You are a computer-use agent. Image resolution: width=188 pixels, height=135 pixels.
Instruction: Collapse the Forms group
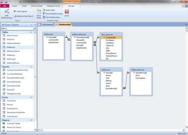pyautogui.click(x=31, y=97)
